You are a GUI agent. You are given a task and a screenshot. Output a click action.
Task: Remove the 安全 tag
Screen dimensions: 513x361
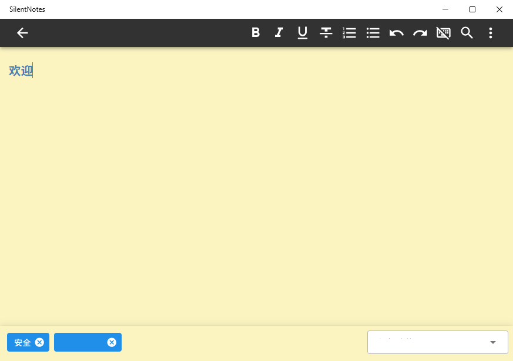click(39, 342)
